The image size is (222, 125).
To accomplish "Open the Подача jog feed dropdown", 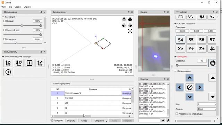I will (215, 109).
